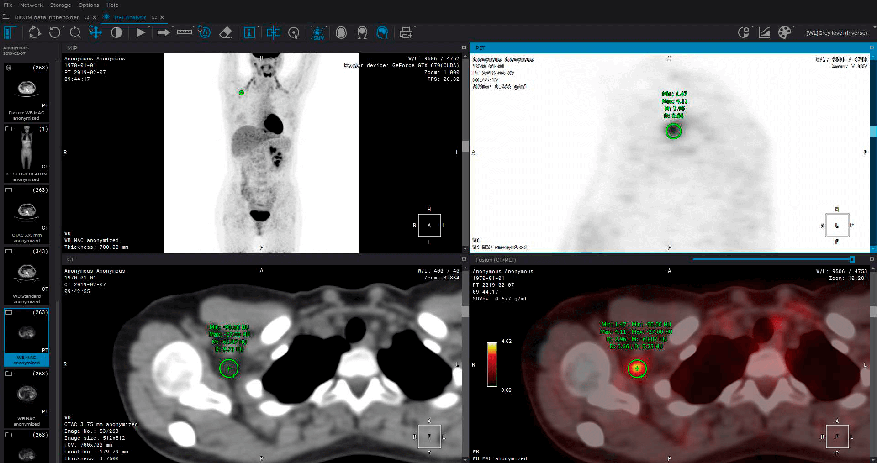Maximize the MIP view panel
This screenshot has width=877, height=463.
pos(464,47)
